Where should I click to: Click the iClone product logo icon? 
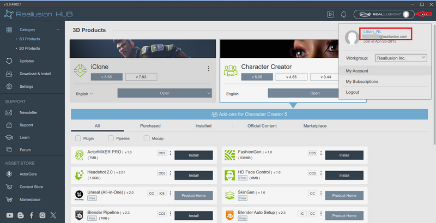point(80,70)
